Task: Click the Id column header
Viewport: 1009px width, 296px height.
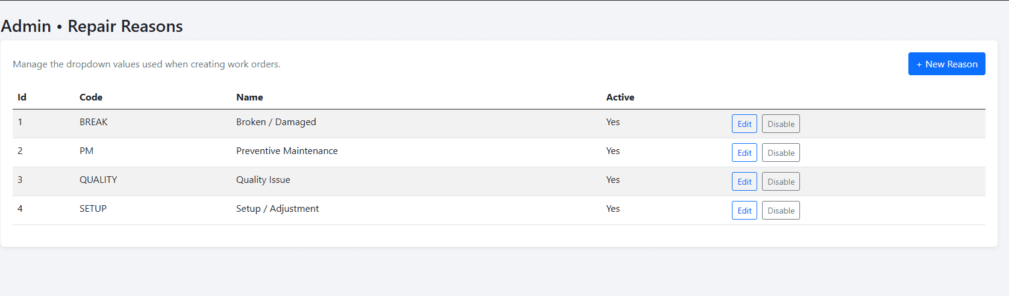Action: pyautogui.click(x=22, y=97)
